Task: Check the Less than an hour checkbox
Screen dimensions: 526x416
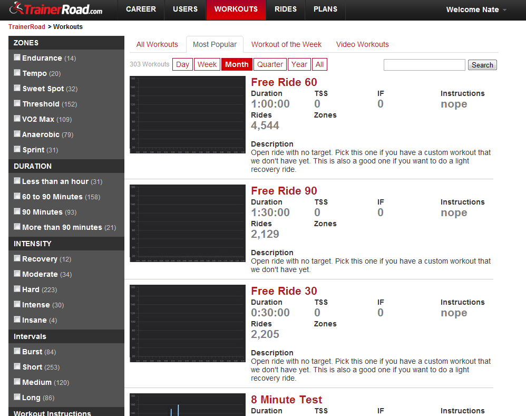Action: (17, 181)
